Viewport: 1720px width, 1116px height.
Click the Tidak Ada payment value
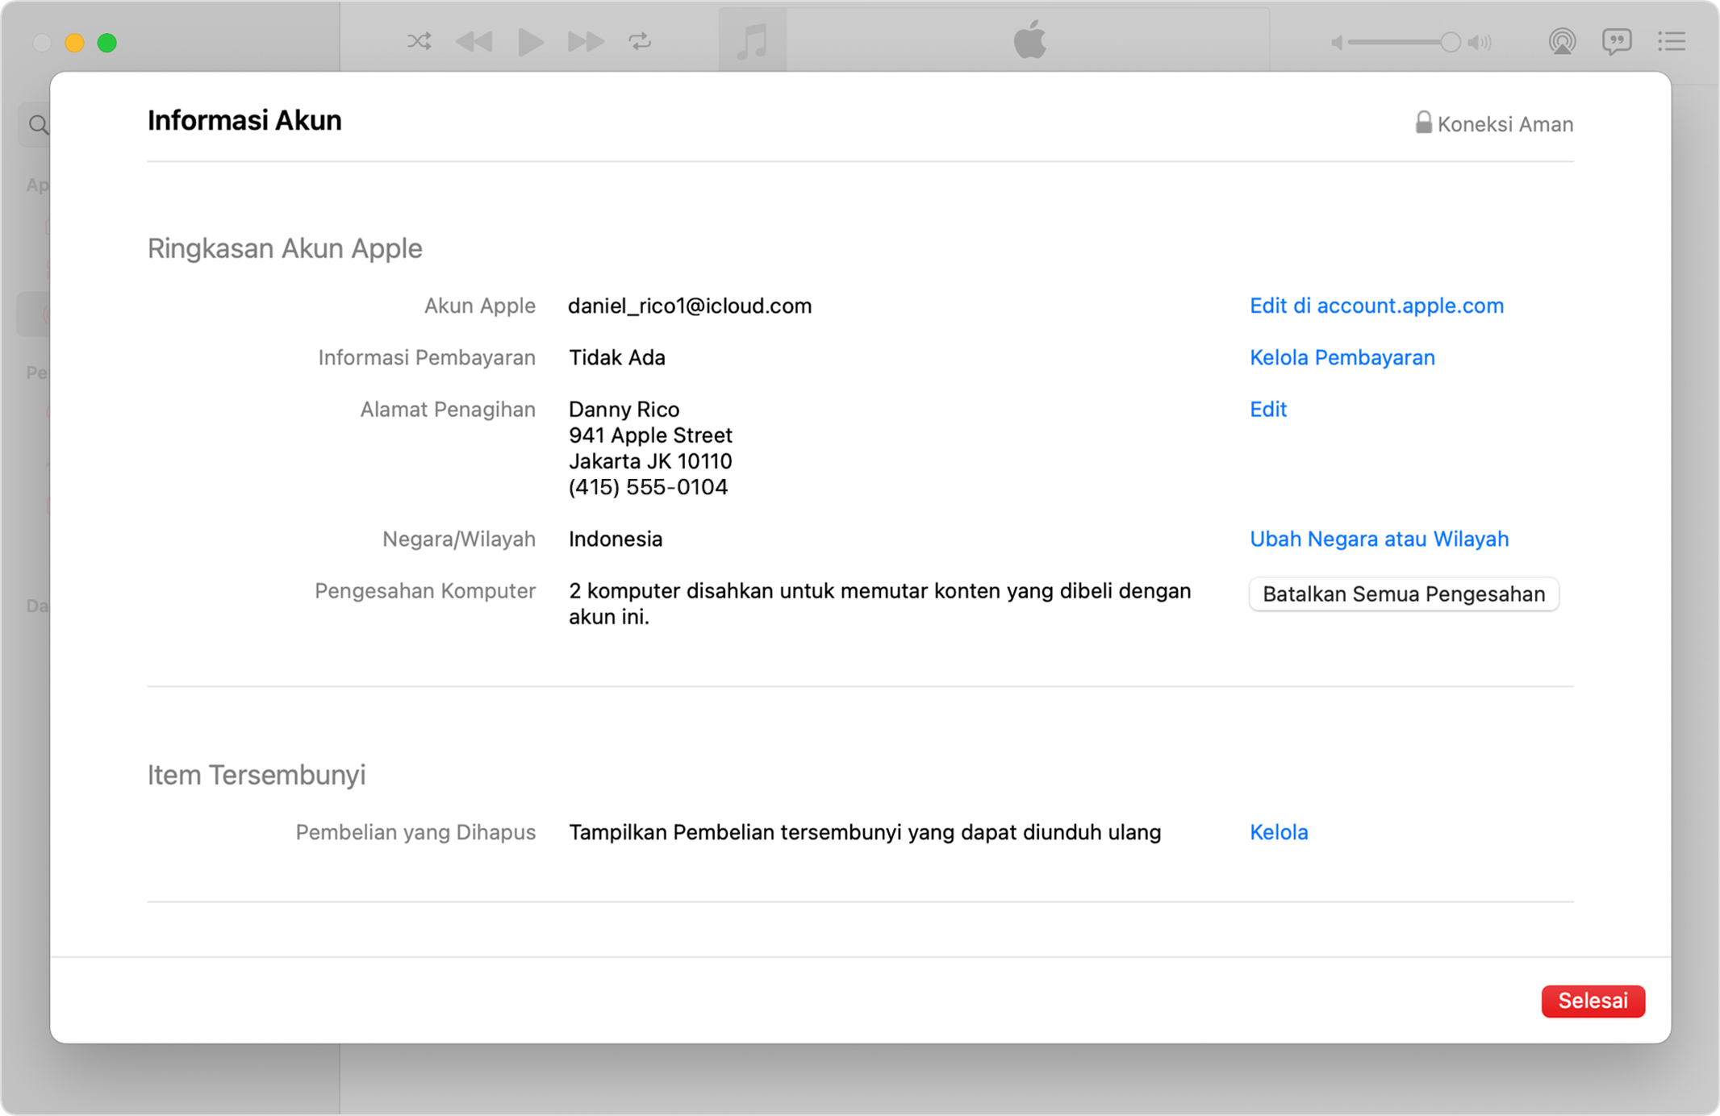coord(617,357)
